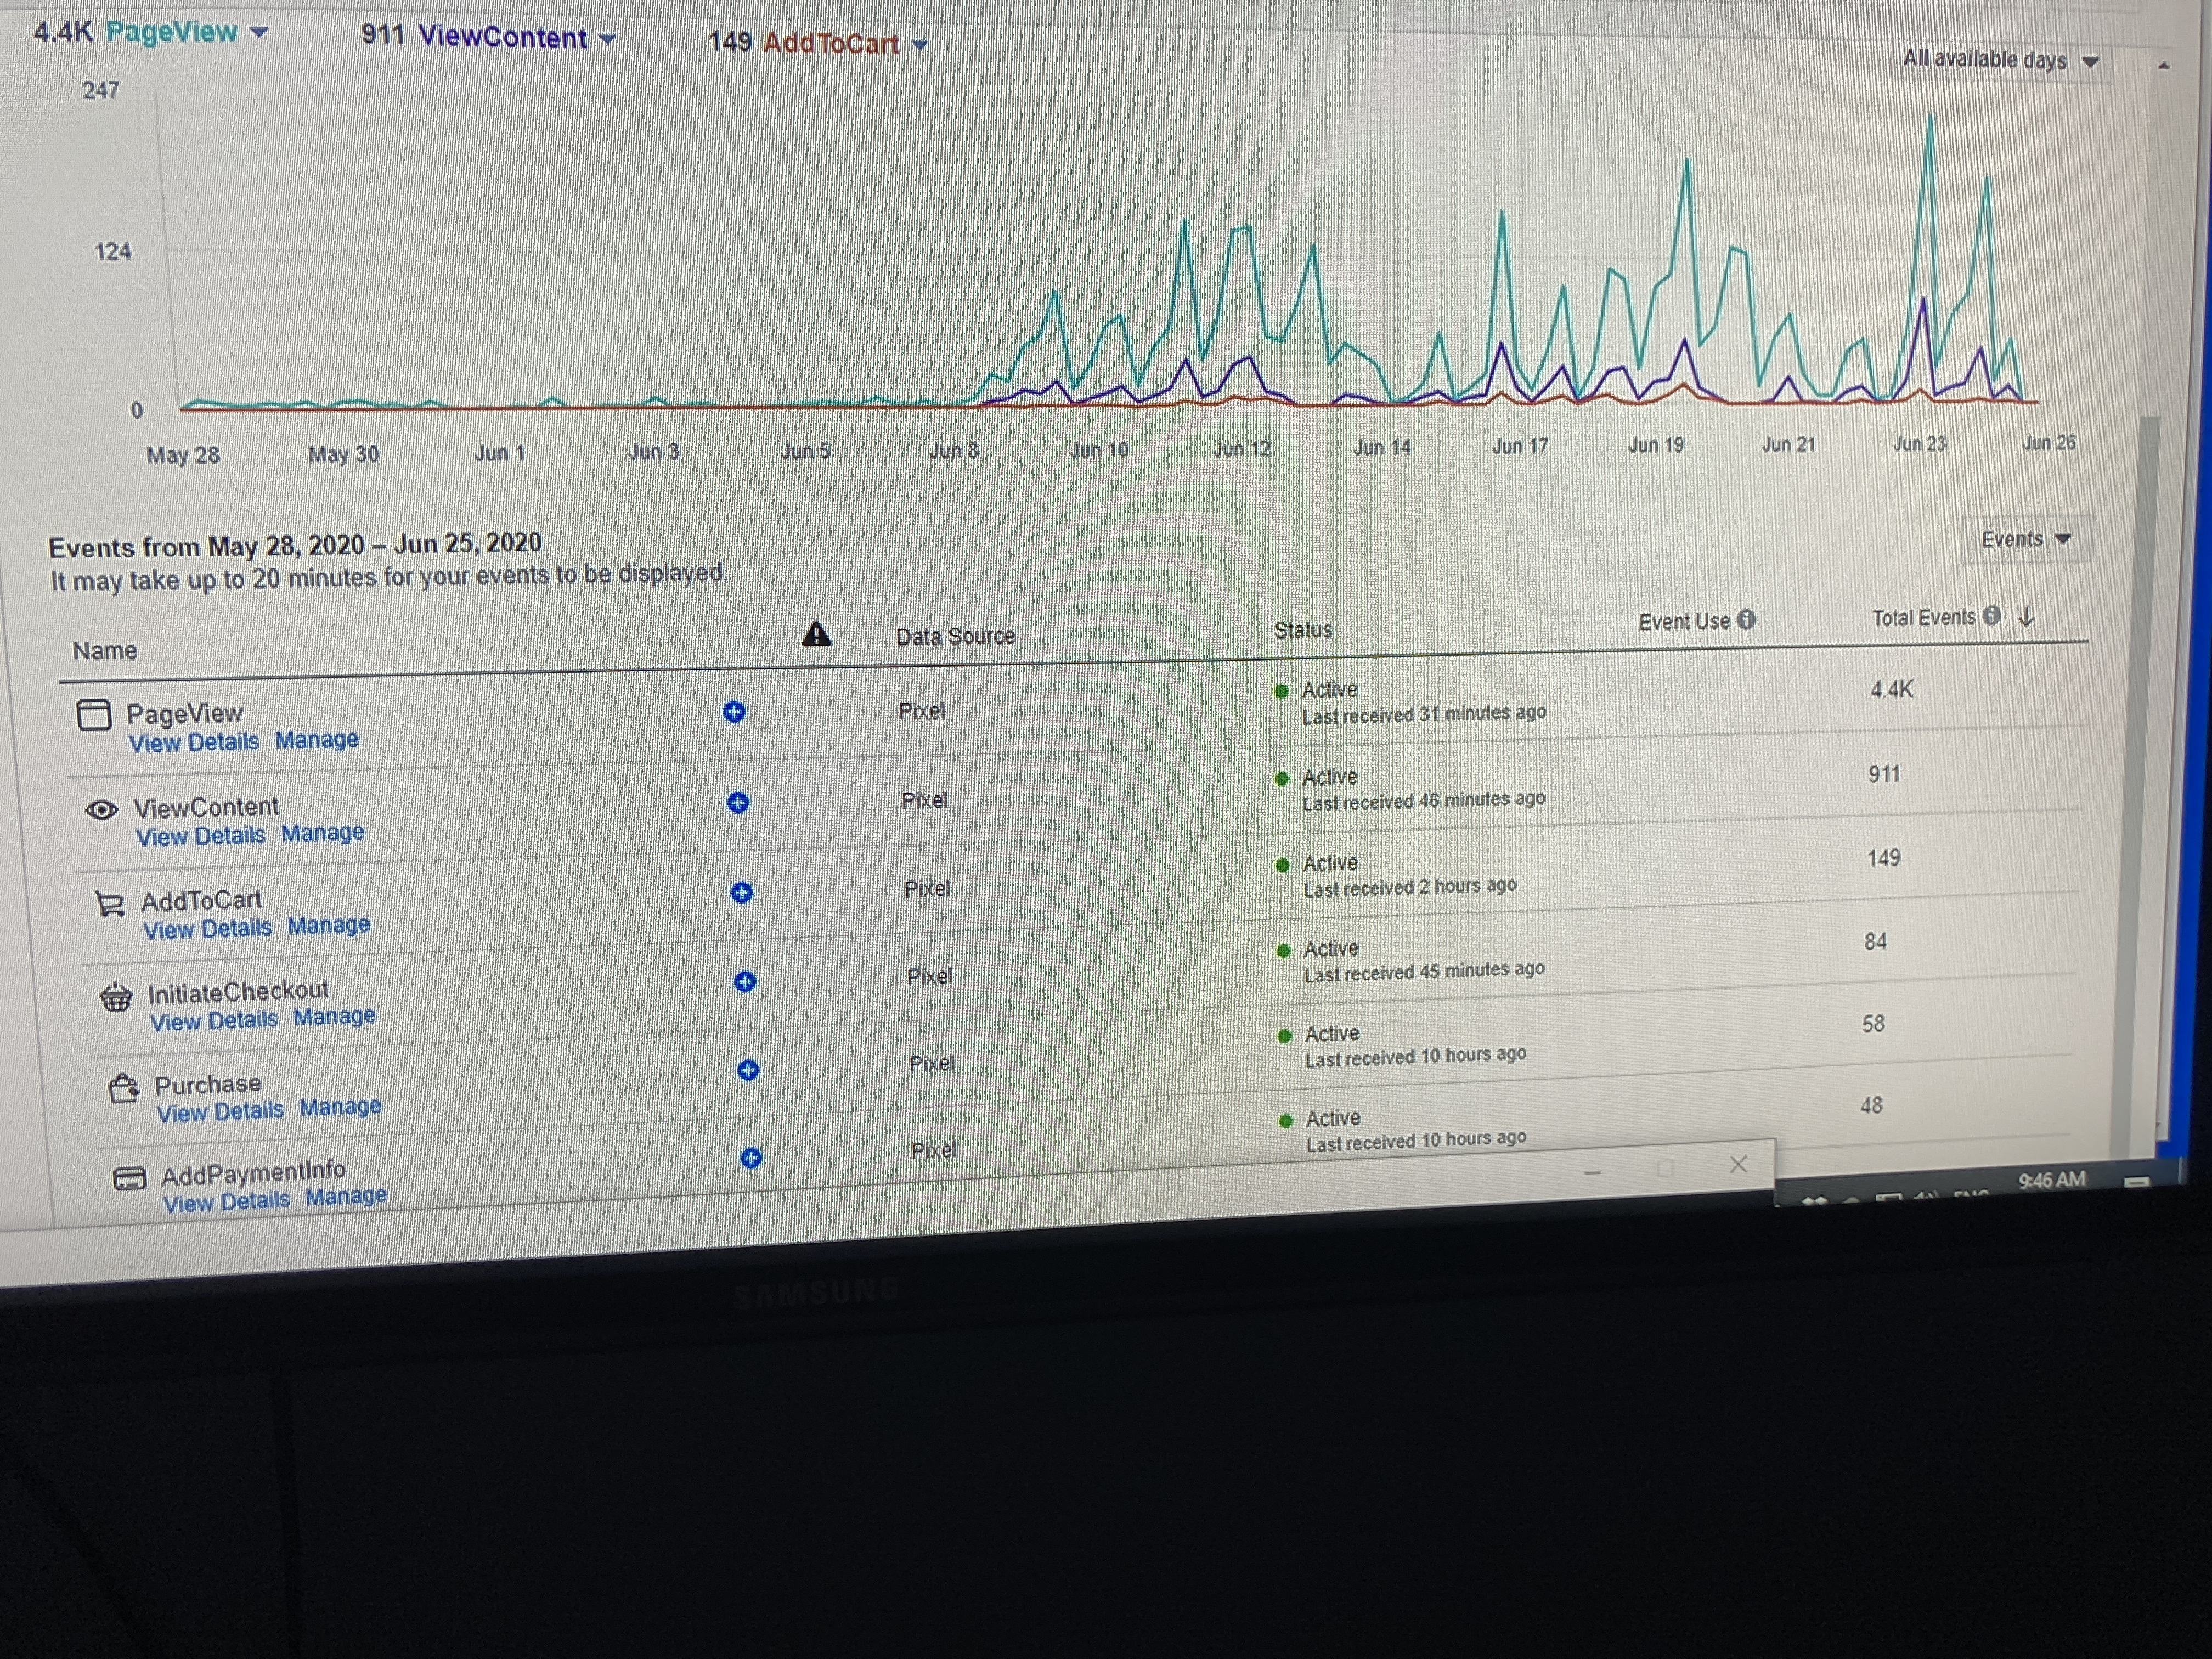Open View Details for Purchase
Viewport: 2212px width, 1659px height.
(220, 1111)
